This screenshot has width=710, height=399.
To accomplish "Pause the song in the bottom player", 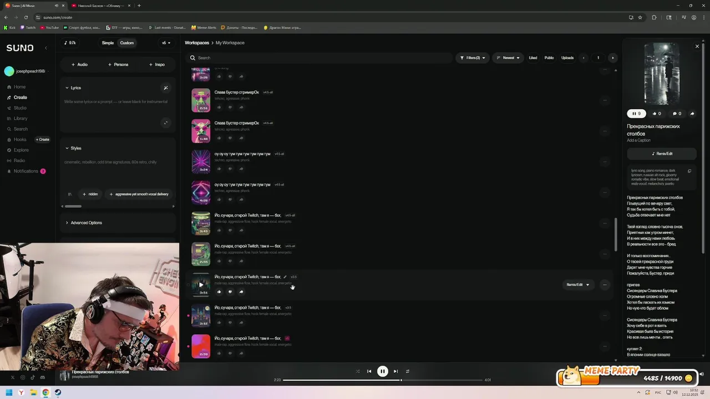I will tap(383, 371).
